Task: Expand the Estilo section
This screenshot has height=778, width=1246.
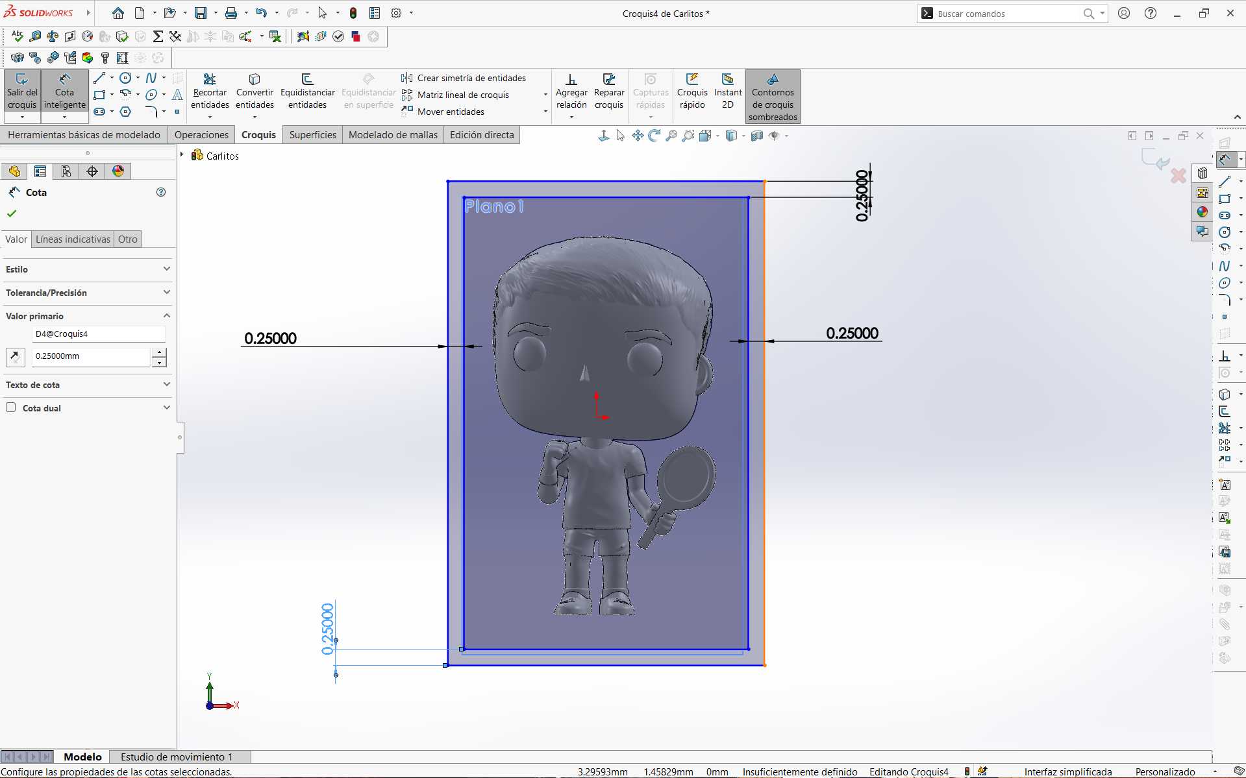Action: pos(166,269)
